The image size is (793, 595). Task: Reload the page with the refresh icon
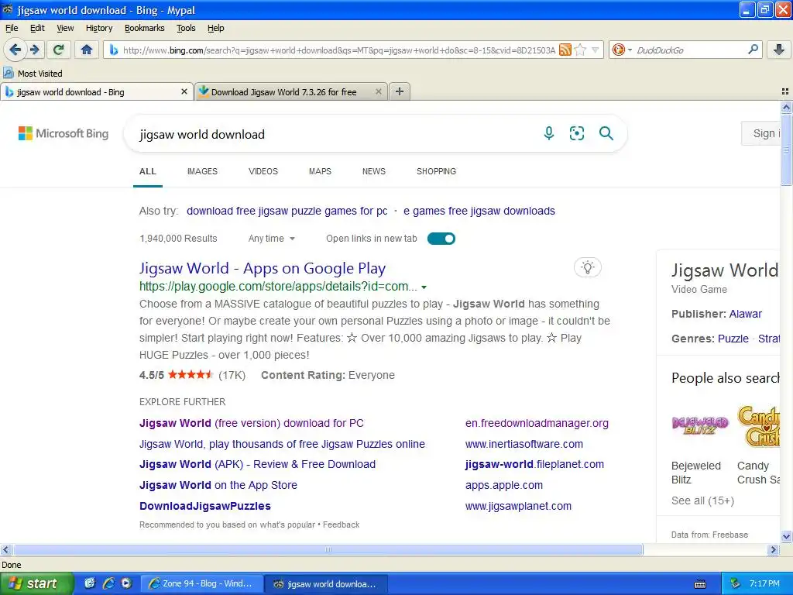pyautogui.click(x=59, y=50)
